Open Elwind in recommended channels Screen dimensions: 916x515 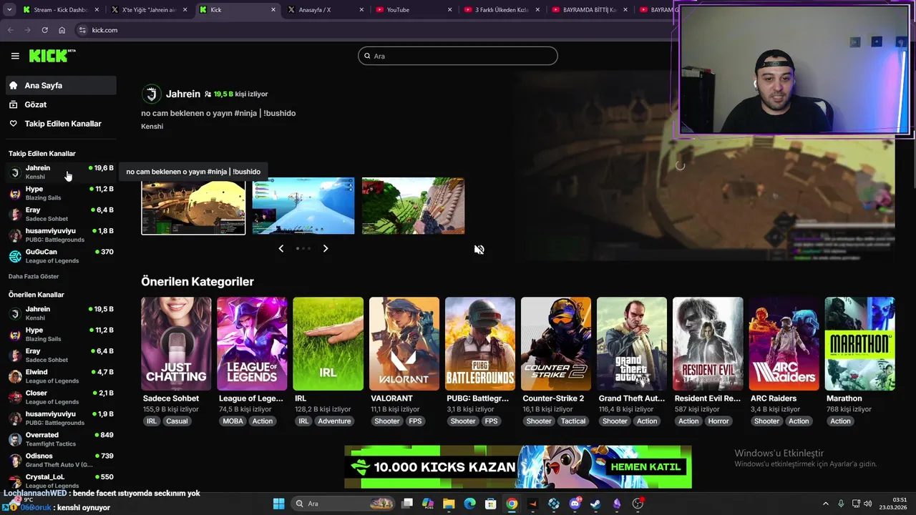click(61, 376)
